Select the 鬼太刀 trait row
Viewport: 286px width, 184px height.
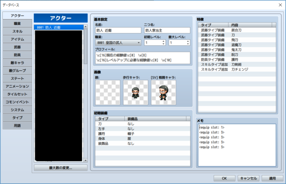(237, 50)
